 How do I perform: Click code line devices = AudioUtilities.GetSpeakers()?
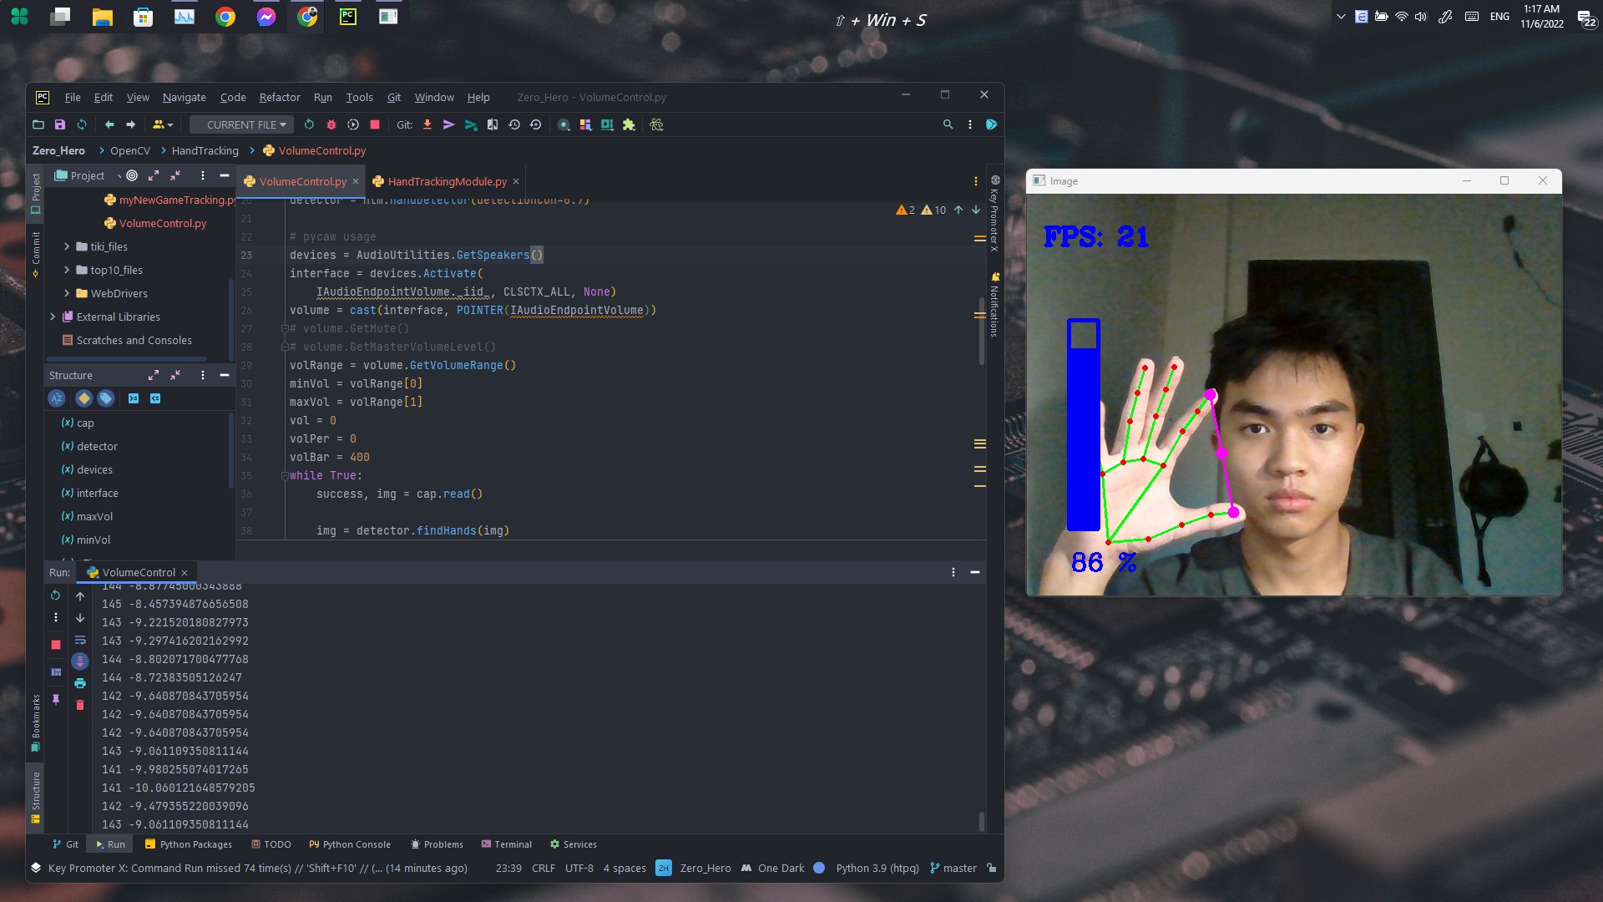pos(416,255)
